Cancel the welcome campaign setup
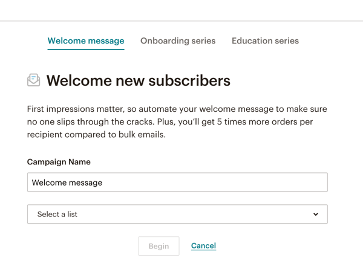Screen dimensions: 363x269 [x=203, y=245]
